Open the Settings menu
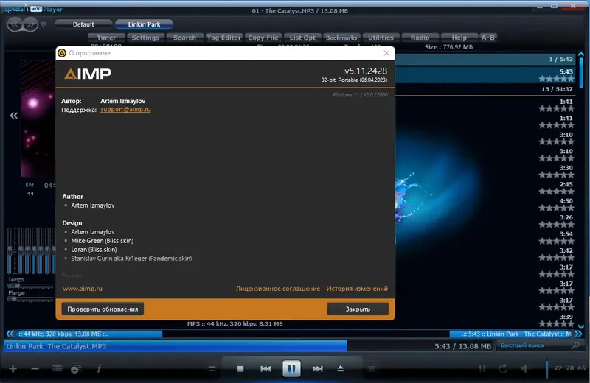Screen dimensions: 590x383 (x=145, y=38)
